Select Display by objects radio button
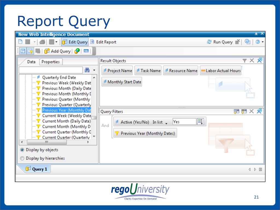The width and height of the screenshot is (280, 210). click(22, 150)
